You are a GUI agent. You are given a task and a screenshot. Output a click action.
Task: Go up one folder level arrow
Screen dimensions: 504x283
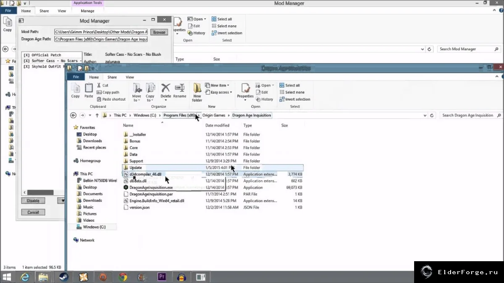[x=97, y=115]
